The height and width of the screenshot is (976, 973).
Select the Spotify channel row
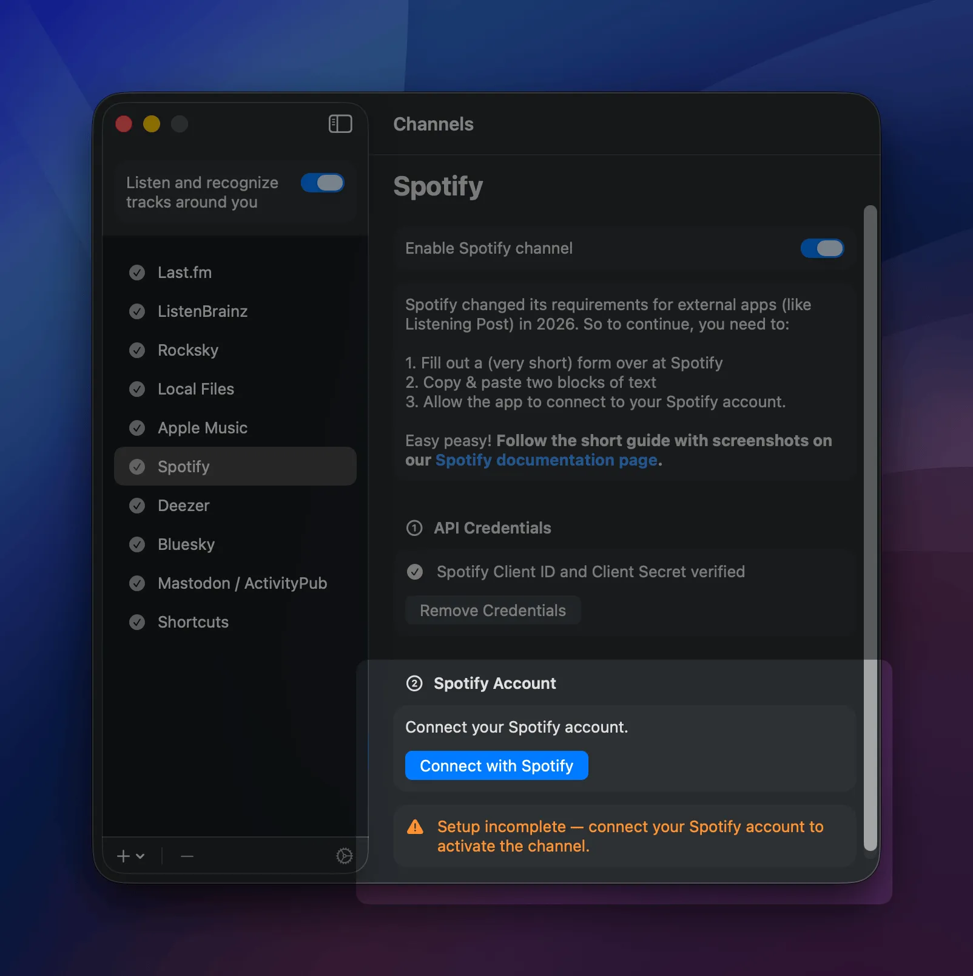point(235,467)
